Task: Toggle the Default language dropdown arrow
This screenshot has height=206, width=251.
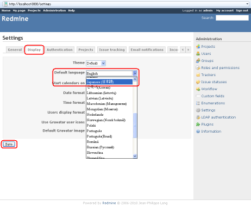Action: 135,73
